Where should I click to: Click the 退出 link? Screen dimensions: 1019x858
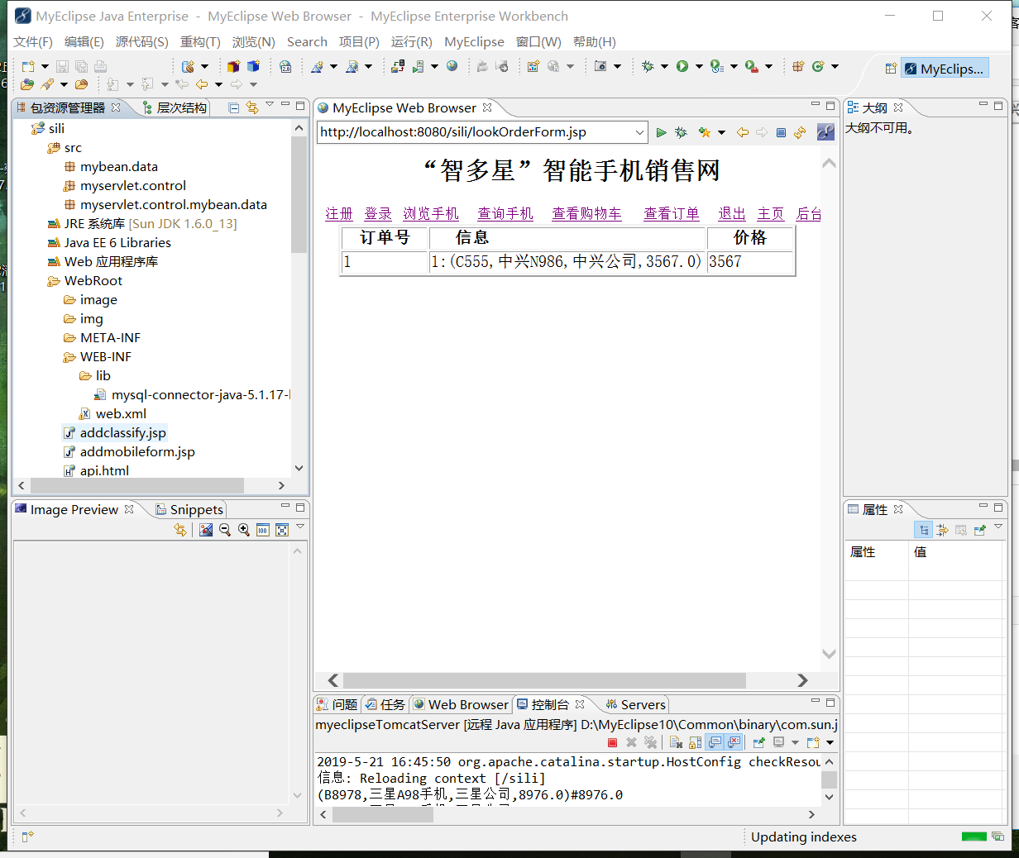pos(732,213)
